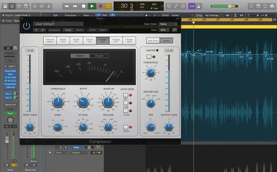The width and height of the screenshot is (277, 172).
Task: Toggle the Metronome click icon
Action: [x=199, y=6]
